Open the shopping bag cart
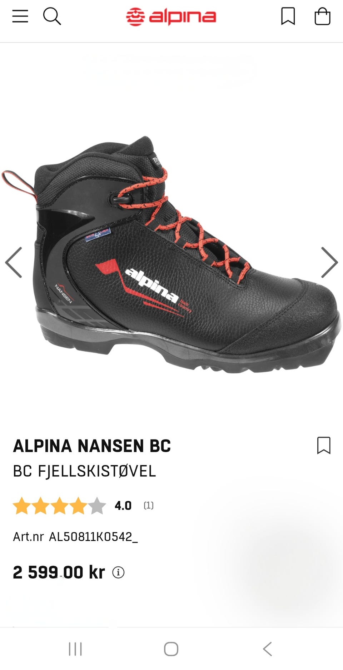 322,16
